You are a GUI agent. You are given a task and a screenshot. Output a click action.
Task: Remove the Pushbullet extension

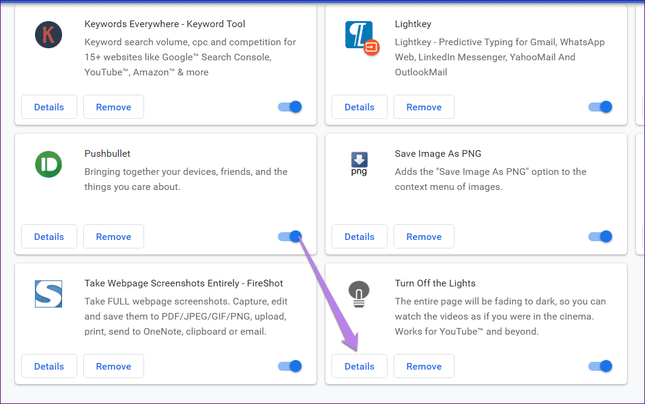click(113, 236)
